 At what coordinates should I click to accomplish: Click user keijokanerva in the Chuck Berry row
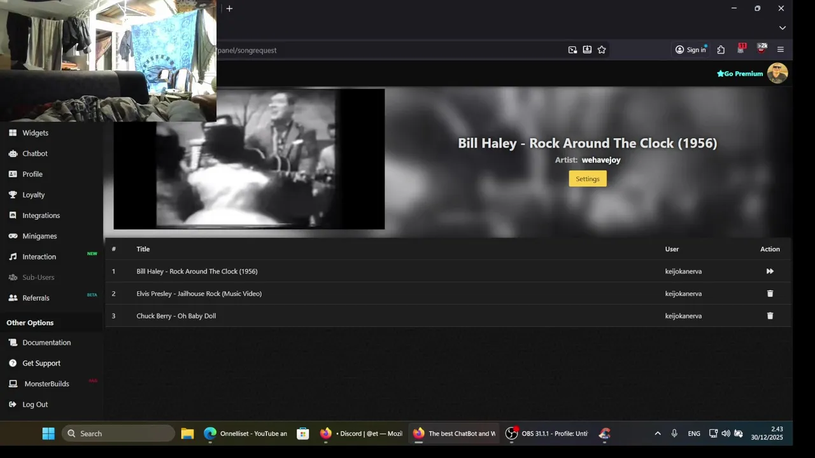(683, 316)
